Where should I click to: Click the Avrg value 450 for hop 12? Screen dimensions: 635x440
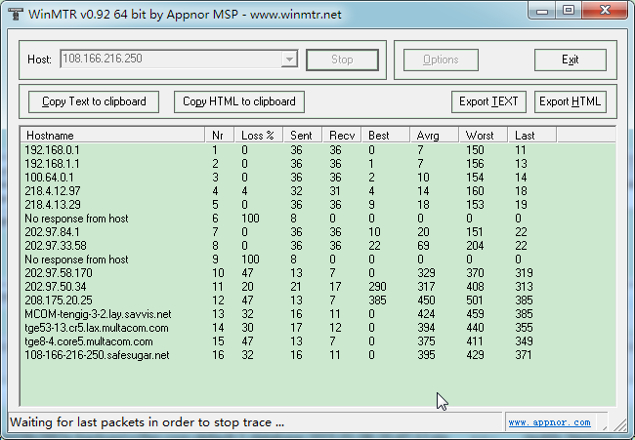tap(426, 300)
